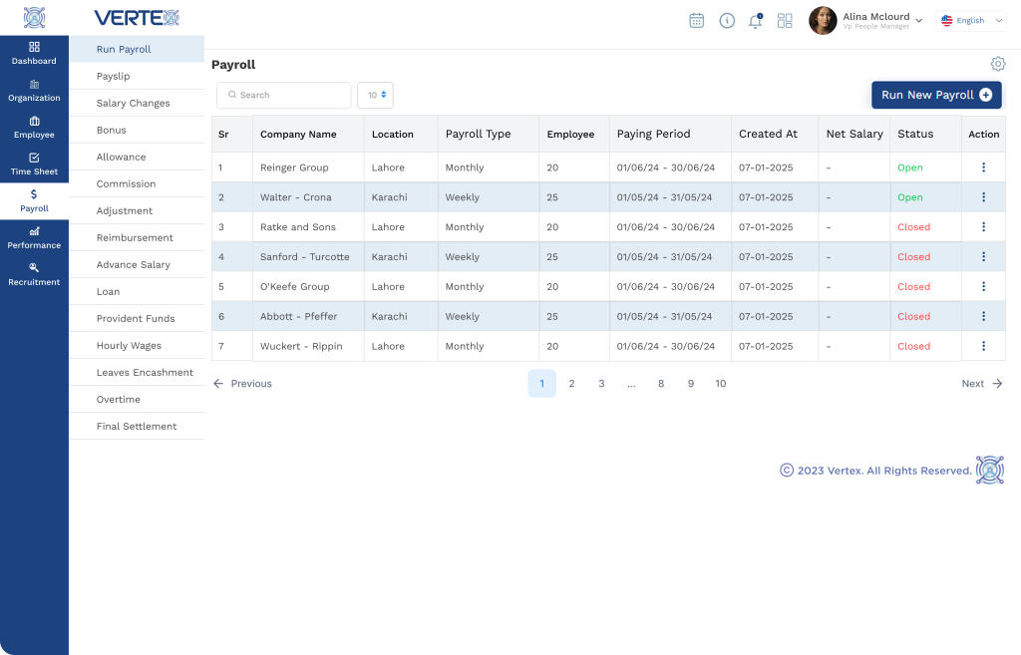
Task: Go to page 8 in pagination
Action: [661, 384]
